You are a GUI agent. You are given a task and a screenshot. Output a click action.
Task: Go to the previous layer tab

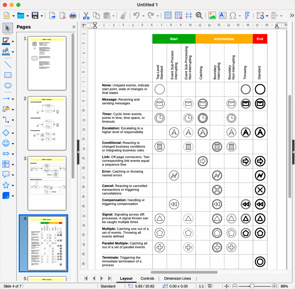(x=94, y=279)
